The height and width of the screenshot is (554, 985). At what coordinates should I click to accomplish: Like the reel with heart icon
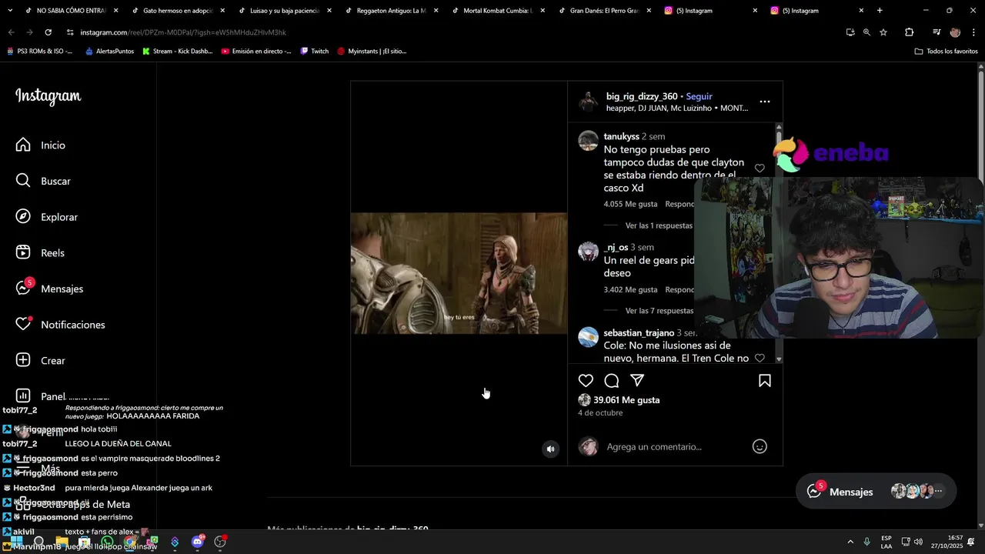586,381
